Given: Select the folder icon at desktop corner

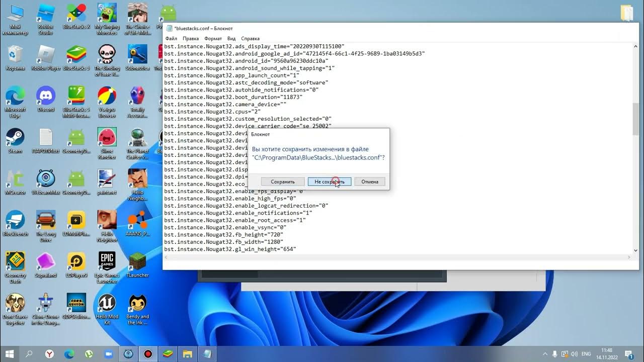Looking at the screenshot, I should click(x=627, y=13).
